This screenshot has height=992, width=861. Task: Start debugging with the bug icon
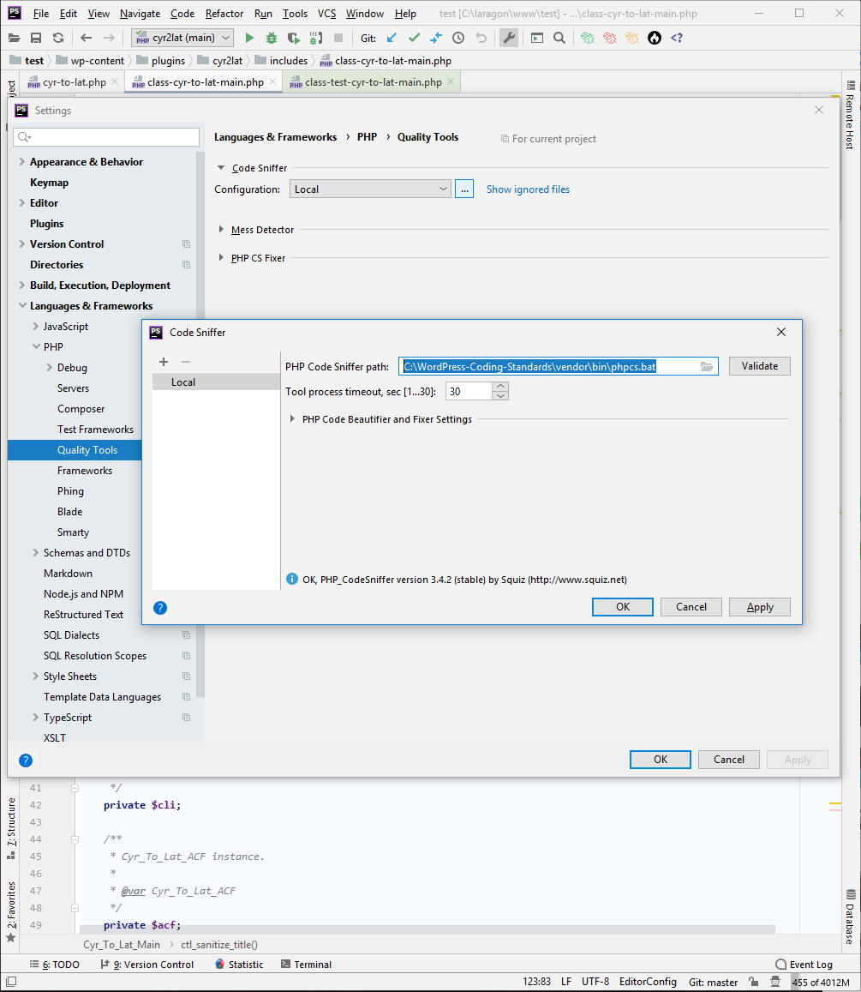(x=272, y=38)
